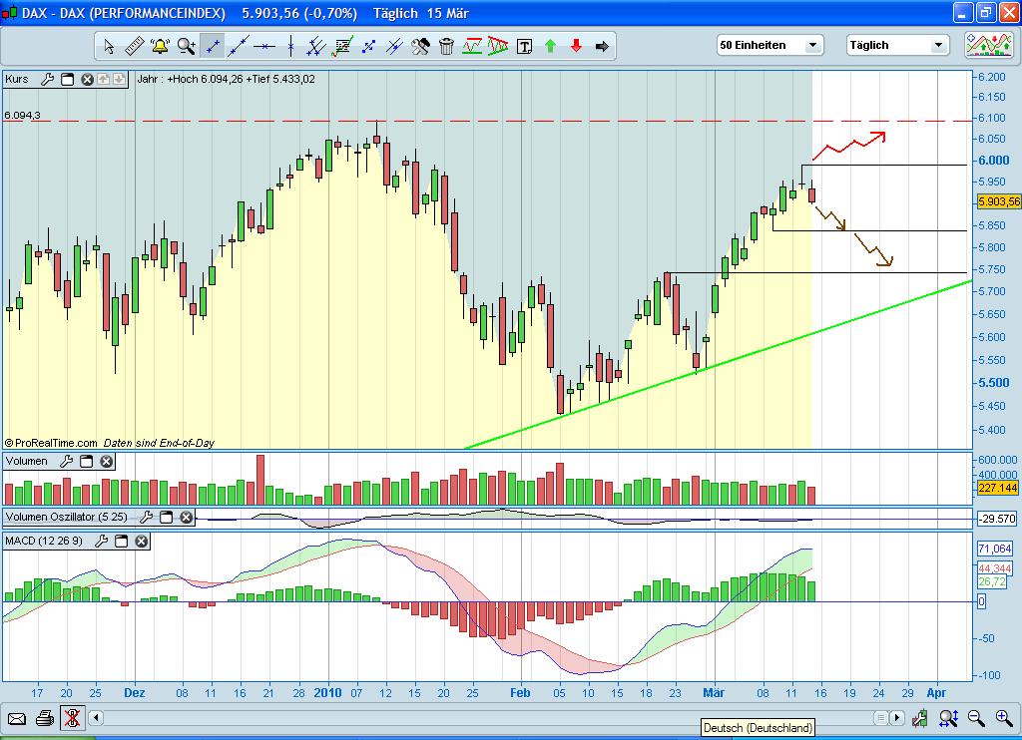Click the trash can delete tool

(446, 46)
